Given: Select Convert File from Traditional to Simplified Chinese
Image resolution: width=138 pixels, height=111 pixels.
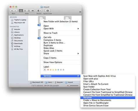Looking at the screenshot, I should click(108, 92).
